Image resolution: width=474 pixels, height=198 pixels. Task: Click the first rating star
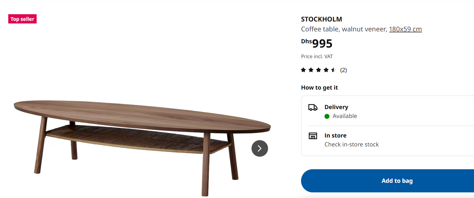tap(303, 70)
